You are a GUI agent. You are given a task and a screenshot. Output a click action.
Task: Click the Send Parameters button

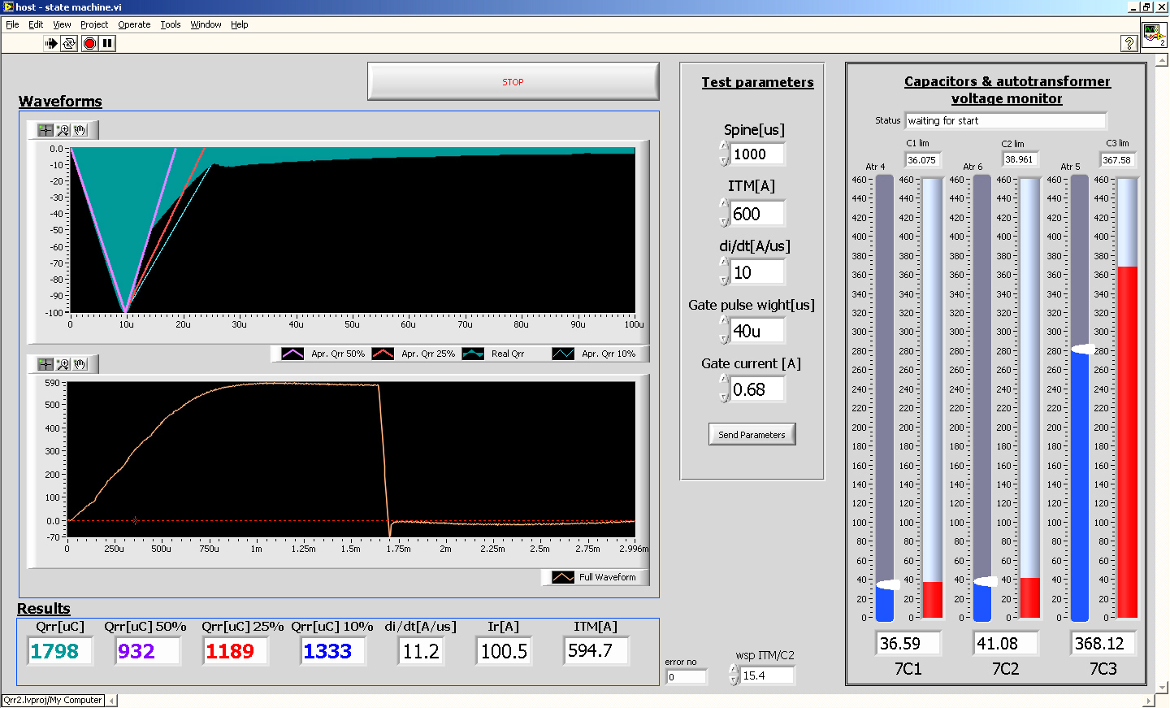coord(752,435)
